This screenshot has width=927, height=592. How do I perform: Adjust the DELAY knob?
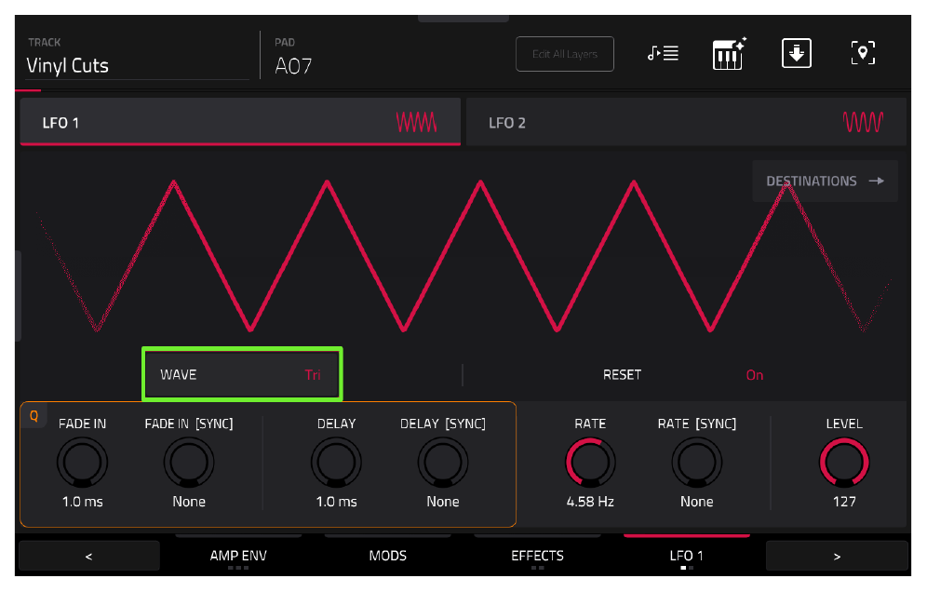(x=336, y=463)
